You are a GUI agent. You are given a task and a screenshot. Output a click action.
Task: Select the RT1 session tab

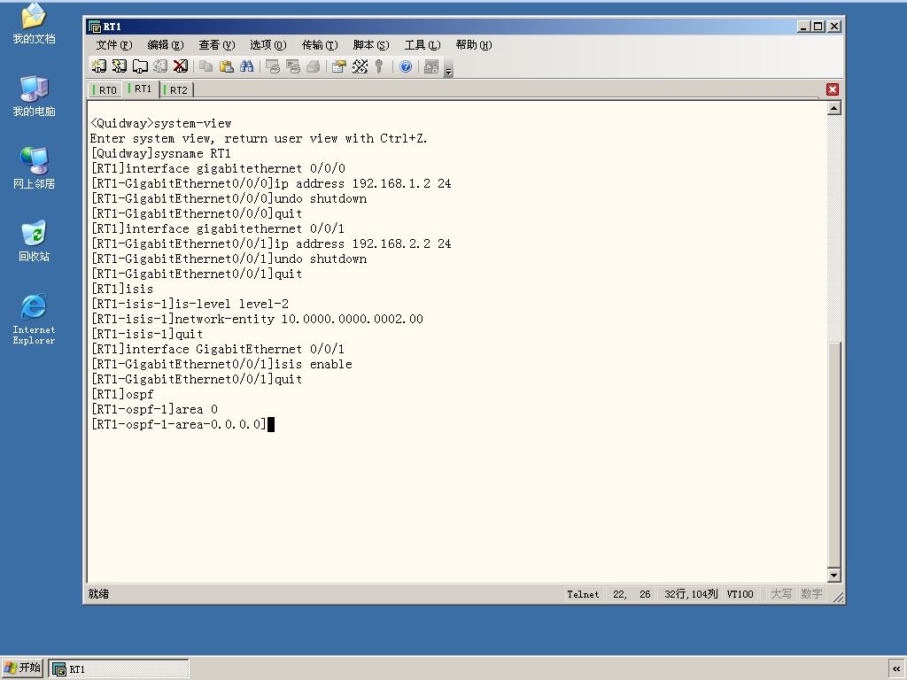pos(141,89)
